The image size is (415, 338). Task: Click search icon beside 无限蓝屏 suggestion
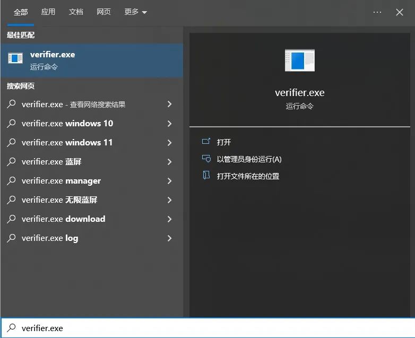(x=11, y=200)
